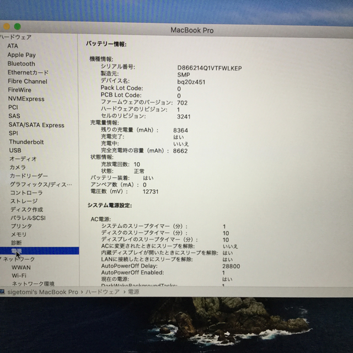Select SPI in the hardware list
The height and width of the screenshot is (353, 353).
(13, 133)
